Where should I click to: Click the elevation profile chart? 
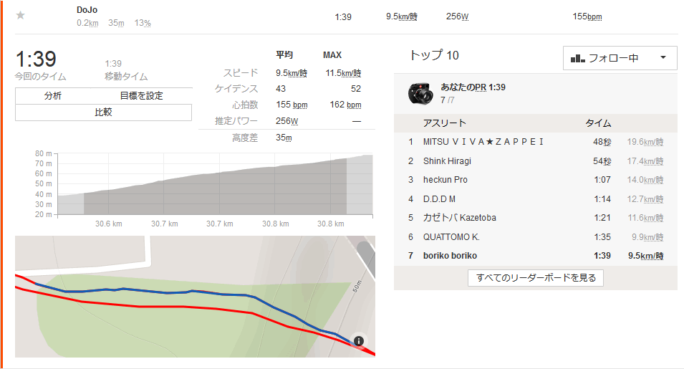tap(215, 184)
